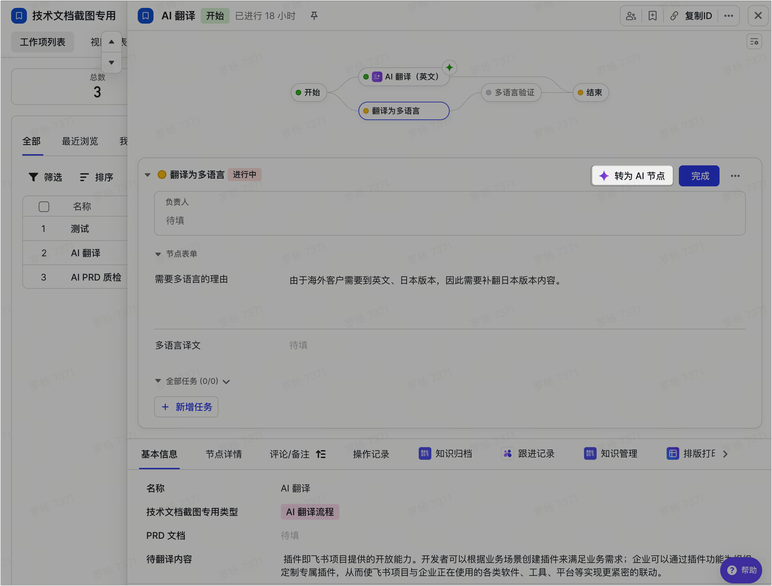Open the layout settings icon below close button
Viewport: 772px width, 586px height.
(x=754, y=42)
